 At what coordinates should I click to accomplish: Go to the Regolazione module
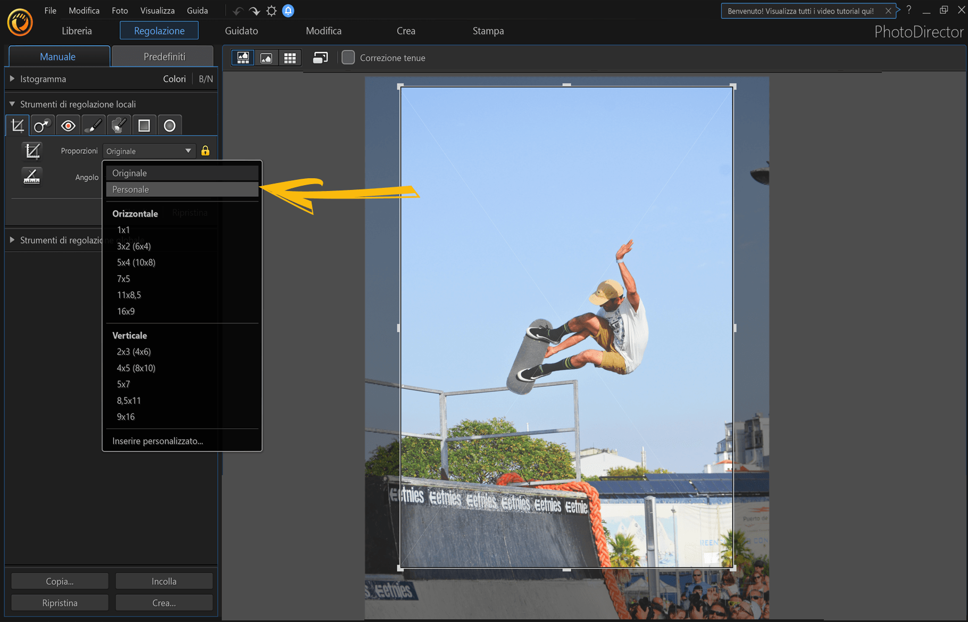[159, 30]
